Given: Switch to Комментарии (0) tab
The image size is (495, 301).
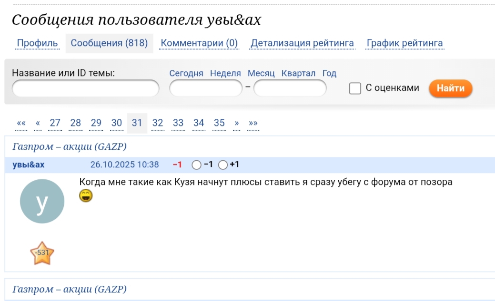Looking at the screenshot, I should 199,43.
